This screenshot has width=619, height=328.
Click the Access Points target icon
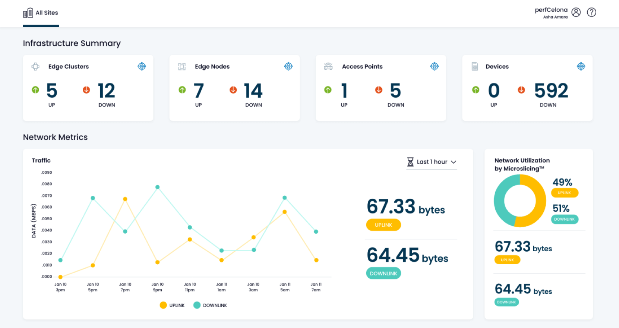435,66
